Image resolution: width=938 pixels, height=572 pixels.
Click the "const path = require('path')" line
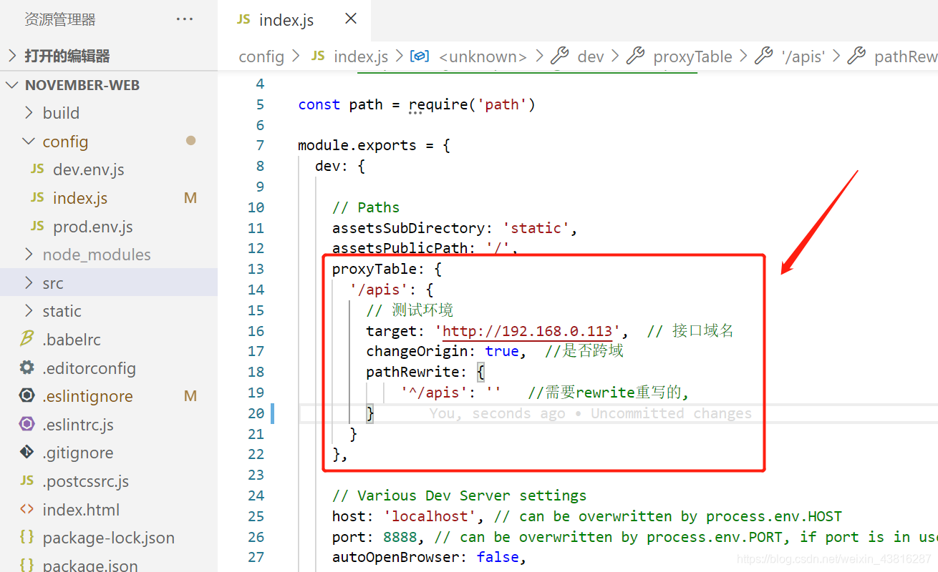[x=417, y=104]
